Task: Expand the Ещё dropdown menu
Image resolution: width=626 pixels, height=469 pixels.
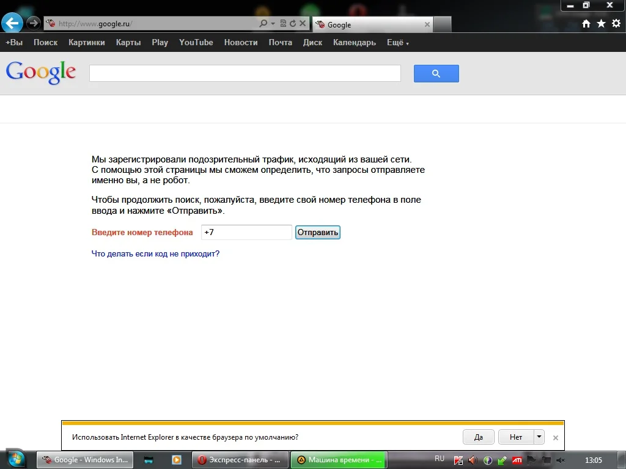Action: coord(397,42)
